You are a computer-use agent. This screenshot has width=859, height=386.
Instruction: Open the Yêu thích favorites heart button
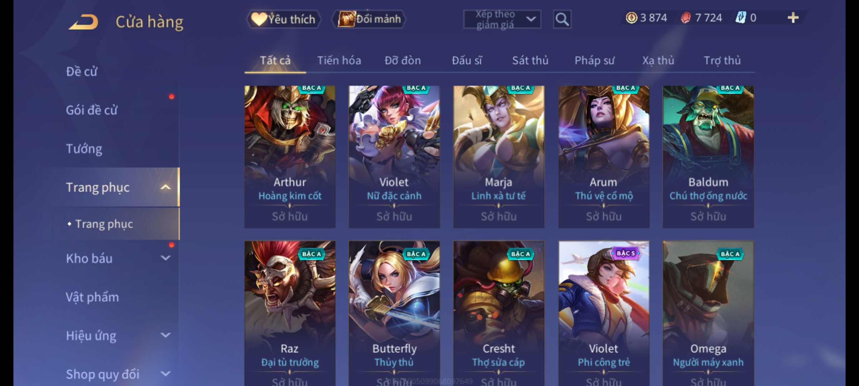283,19
